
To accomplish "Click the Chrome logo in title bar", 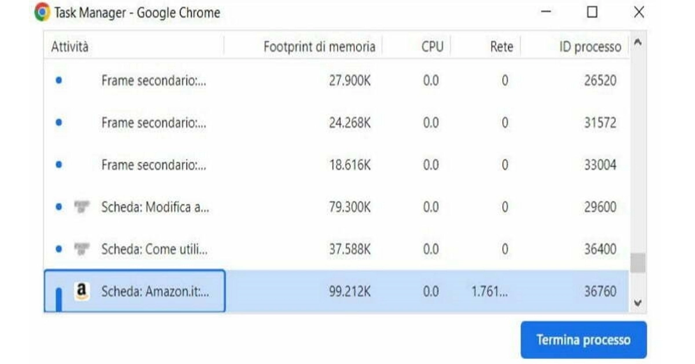I will (x=42, y=12).
